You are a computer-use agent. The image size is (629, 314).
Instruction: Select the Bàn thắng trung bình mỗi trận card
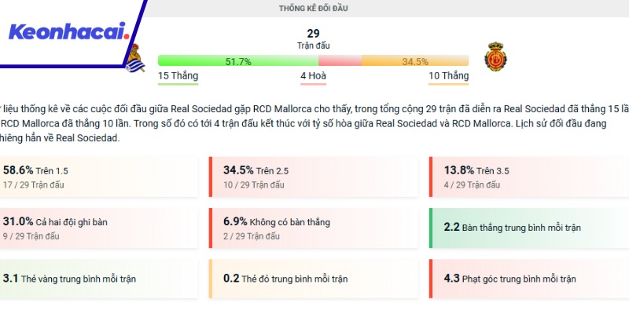(528, 228)
